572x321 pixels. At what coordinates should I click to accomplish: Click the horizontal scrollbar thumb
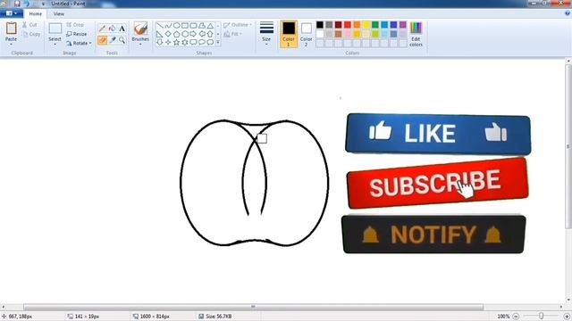(253, 307)
